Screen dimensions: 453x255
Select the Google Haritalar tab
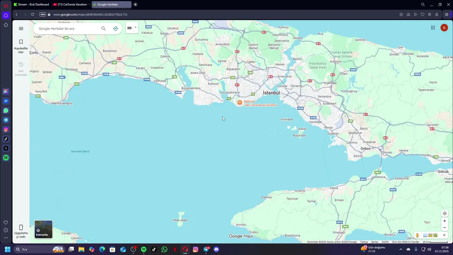point(111,5)
